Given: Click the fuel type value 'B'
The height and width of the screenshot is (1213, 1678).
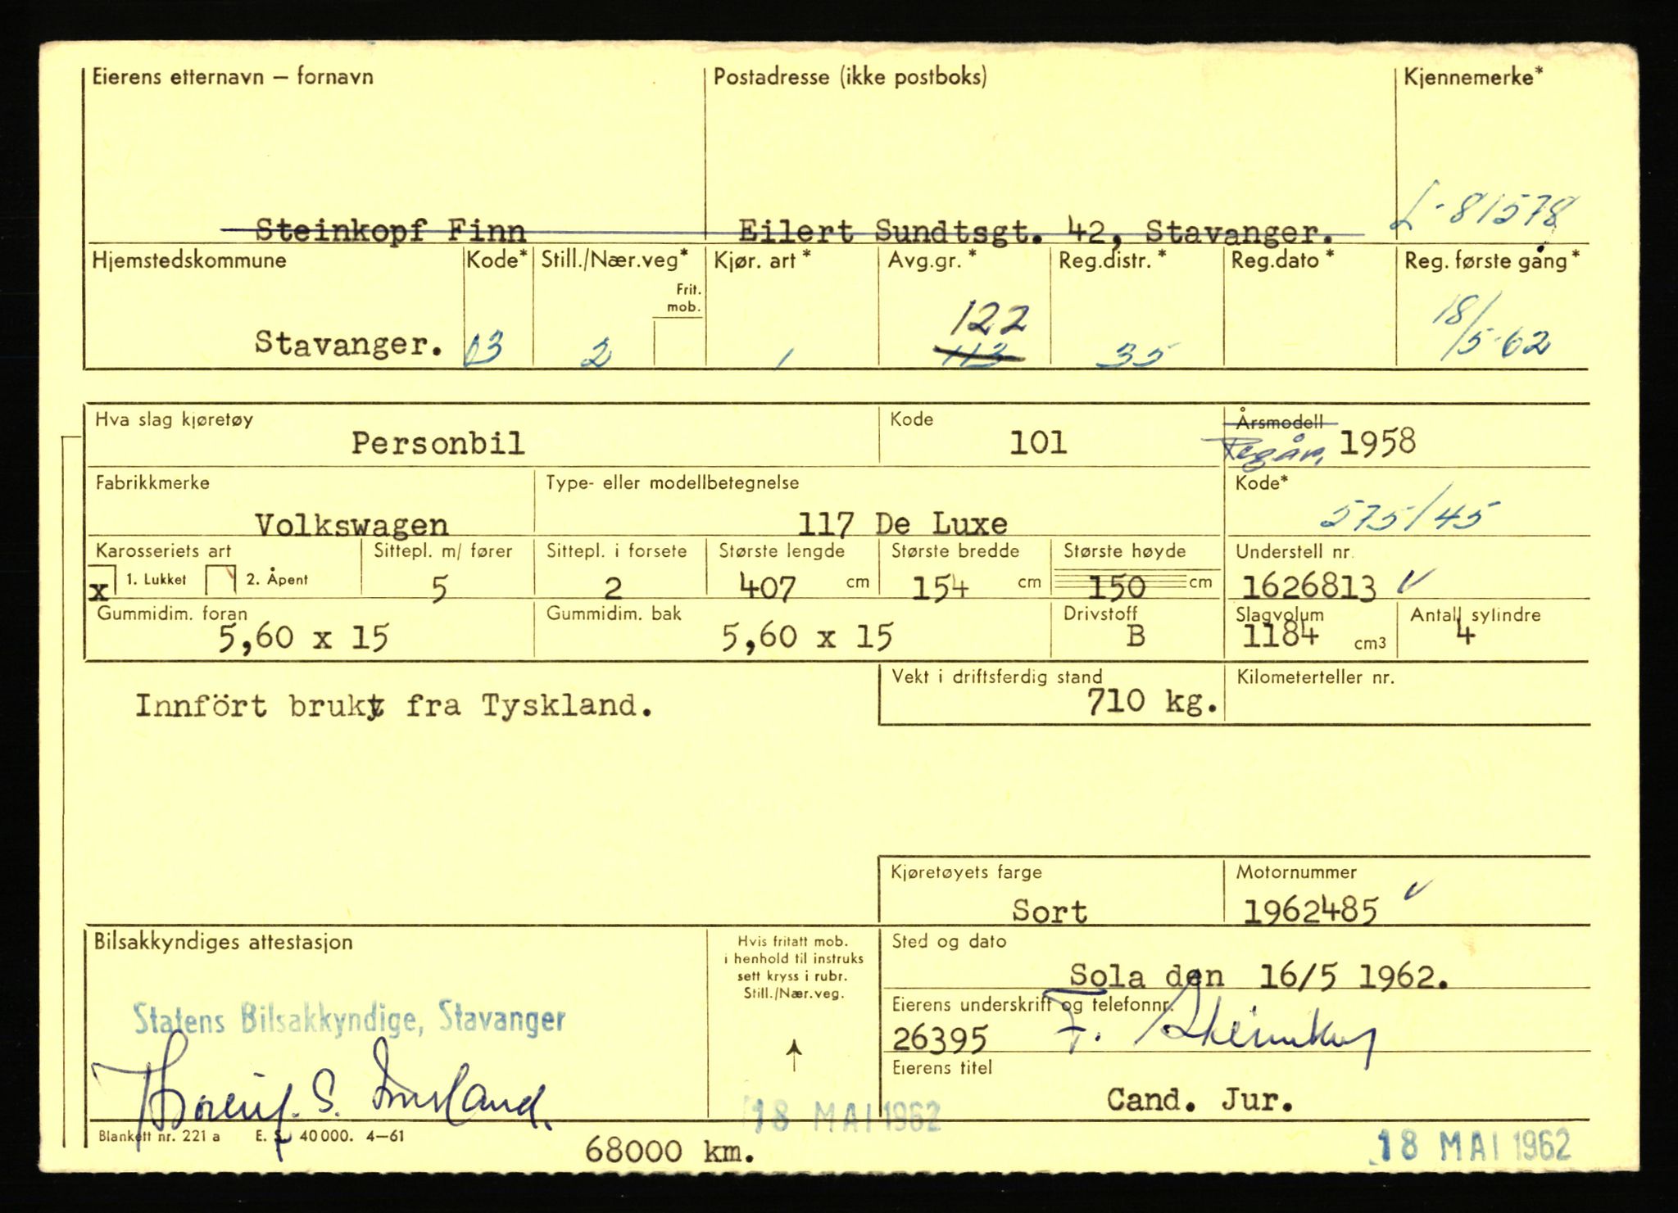Looking at the screenshot, I should point(1135,636).
